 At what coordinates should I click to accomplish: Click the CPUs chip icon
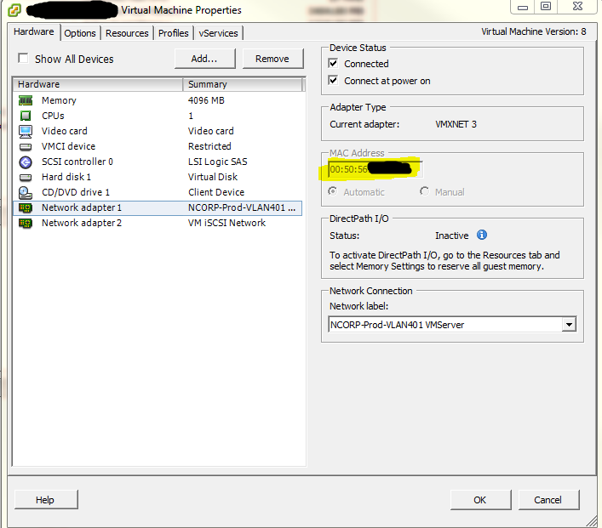(x=26, y=116)
